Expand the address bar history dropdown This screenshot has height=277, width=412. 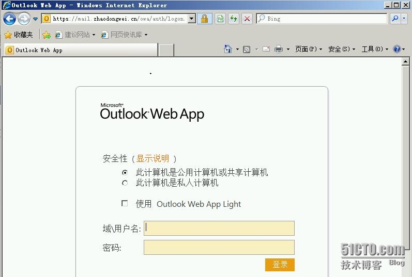point(192,19)
